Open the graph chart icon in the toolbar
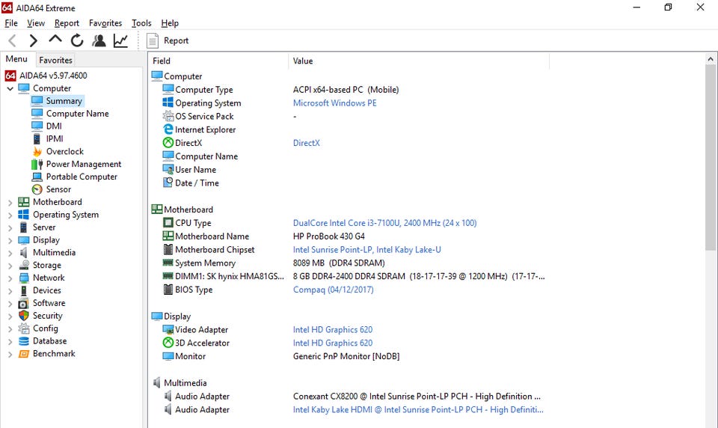The height and width of the screenshot is (428, 718). (121, 41)
